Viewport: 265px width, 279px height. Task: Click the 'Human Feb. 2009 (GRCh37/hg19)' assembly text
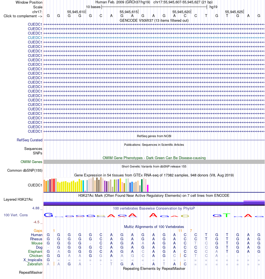click(123, 2)
